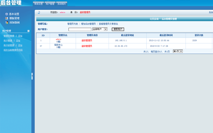Switch to the 用户管理 tab
Screen dimensions: 213x133
point(50,4)
